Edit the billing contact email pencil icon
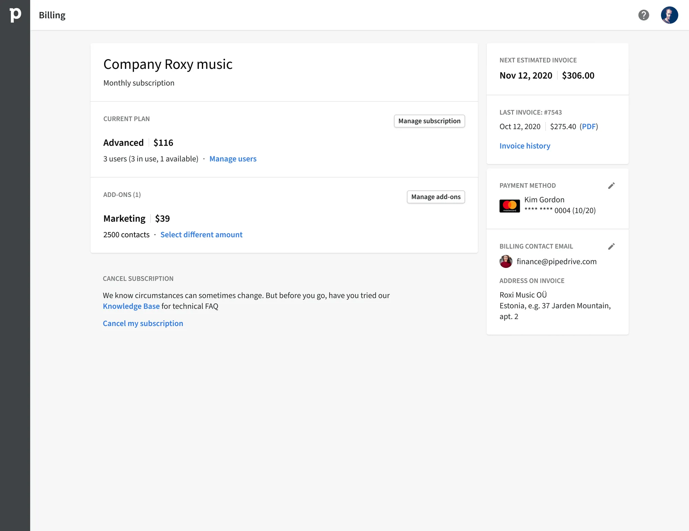The image size is (689, 531). pyautogui.click(x=611, y=247)
